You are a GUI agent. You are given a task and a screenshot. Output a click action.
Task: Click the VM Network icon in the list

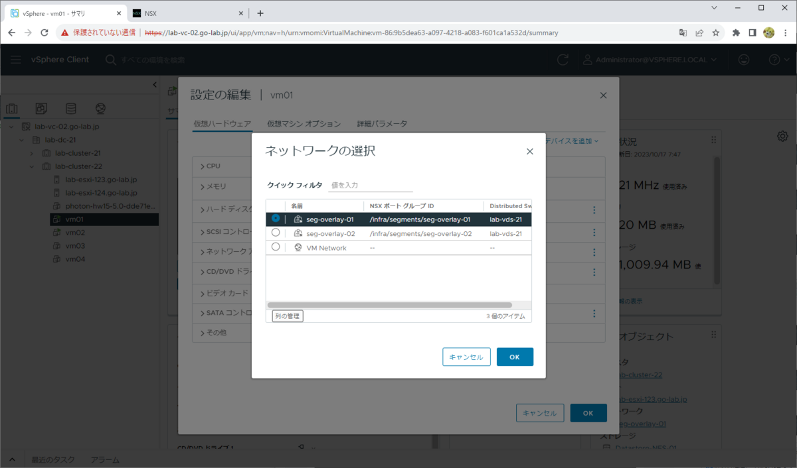[x=298, y=247]
